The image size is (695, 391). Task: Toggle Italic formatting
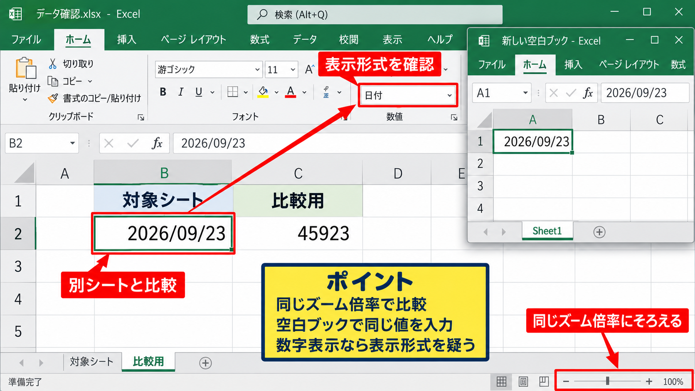(181, 92)
